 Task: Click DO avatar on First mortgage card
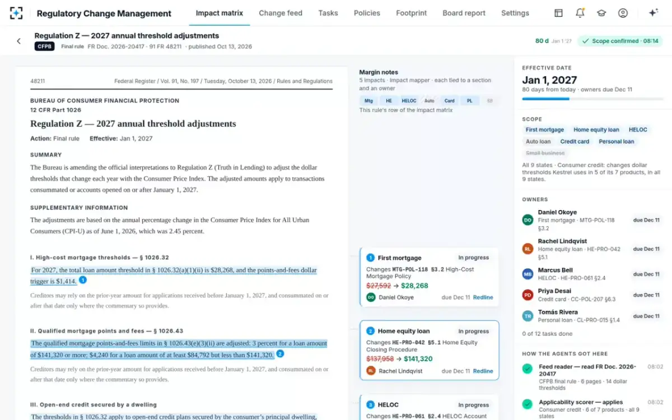click(x=371, y=297)
